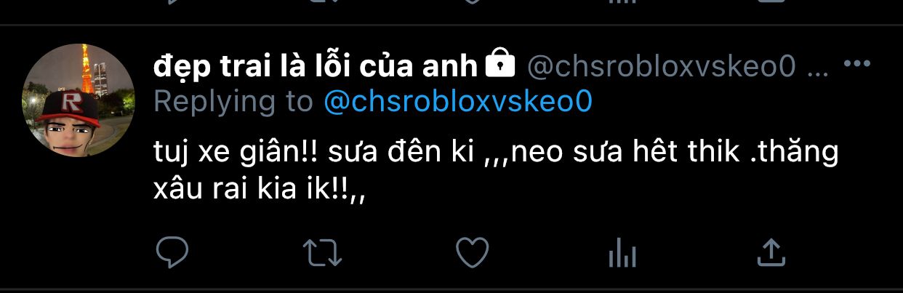Open the share icon under the tweet
The width and height of the screenshot is (903, 293).
pos(770,252)
